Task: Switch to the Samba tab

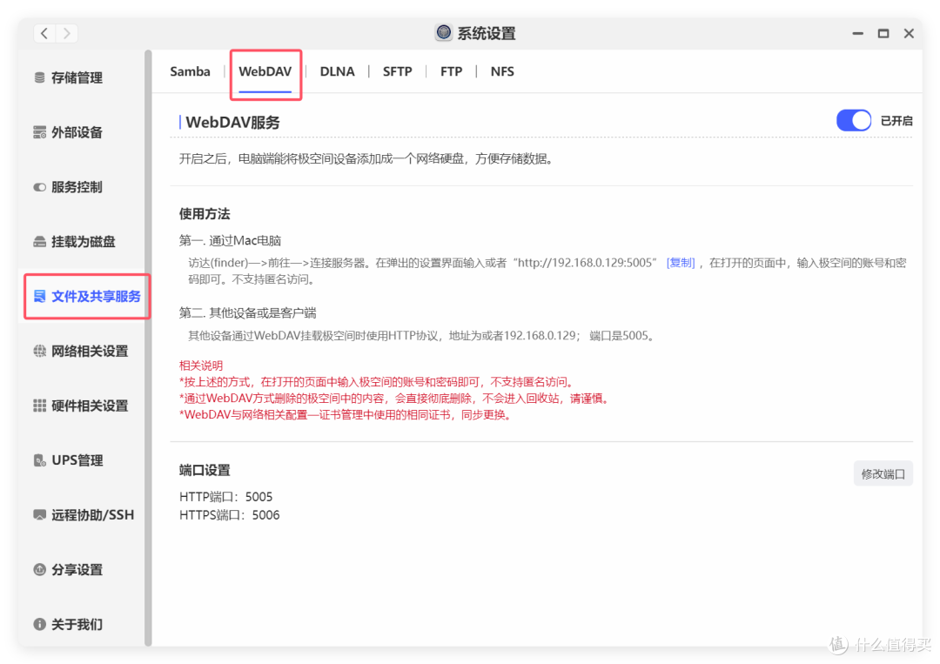Action: coord(190,71)
